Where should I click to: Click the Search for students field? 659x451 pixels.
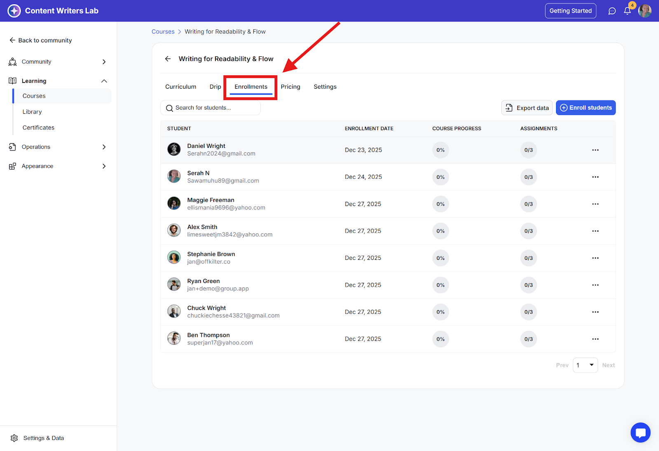click(x=210, y=108)
